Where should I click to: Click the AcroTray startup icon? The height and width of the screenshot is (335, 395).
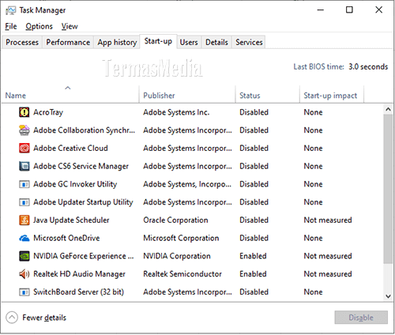24,112
